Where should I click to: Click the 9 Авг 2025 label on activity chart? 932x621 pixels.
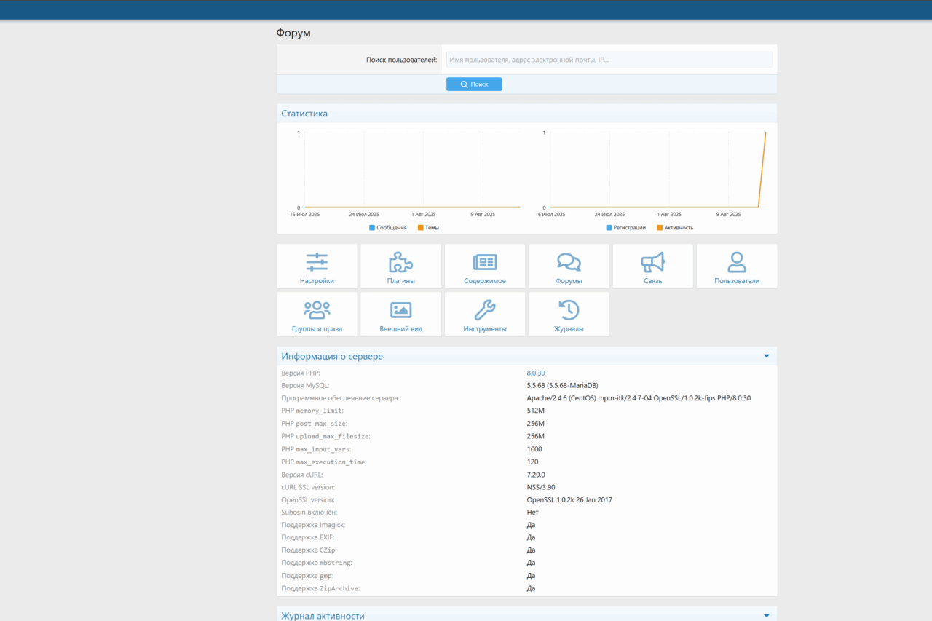(x=728, y=215)
